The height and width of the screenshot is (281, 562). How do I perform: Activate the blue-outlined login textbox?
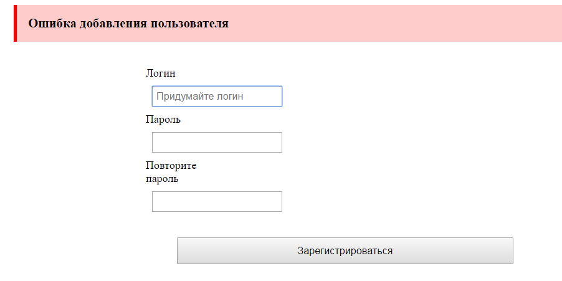[217, 96]
